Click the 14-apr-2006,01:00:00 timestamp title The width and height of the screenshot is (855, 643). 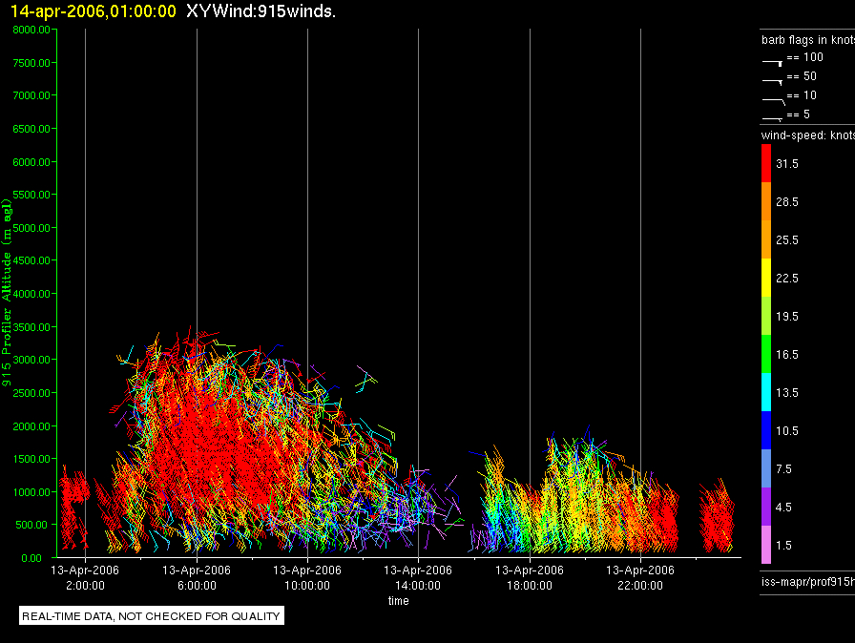[x=94, y=11]
